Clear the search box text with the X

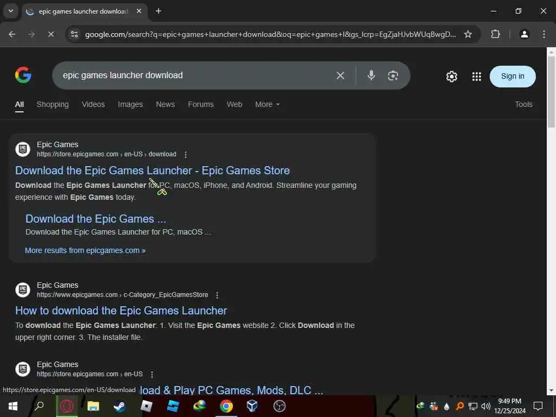[340, 75]
